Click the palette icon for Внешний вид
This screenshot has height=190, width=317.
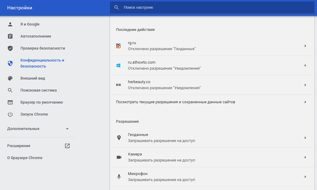coord(10,78)
